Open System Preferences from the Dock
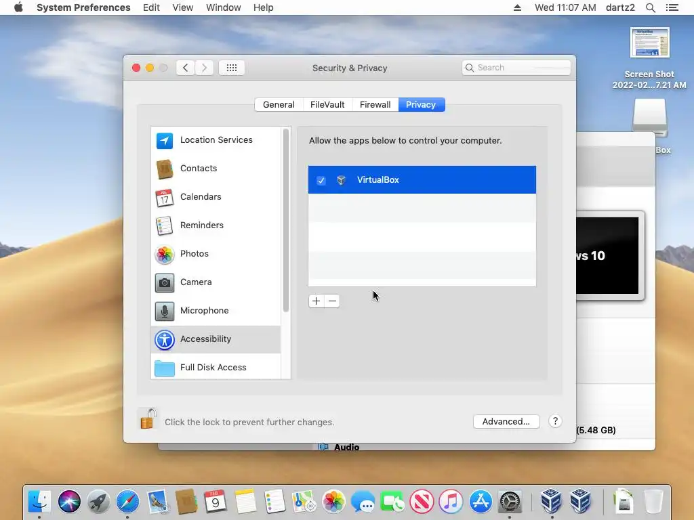Viewport: 694px width, 520px height. [x=510, y=502]
